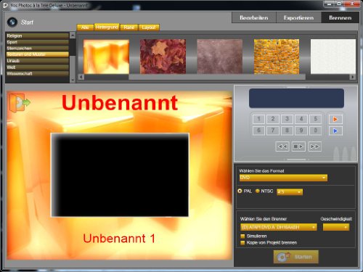Click the Start label next to the globe
Image resolution: width=363 pixels, height=272 pixels.
click(x=27, y=22)
